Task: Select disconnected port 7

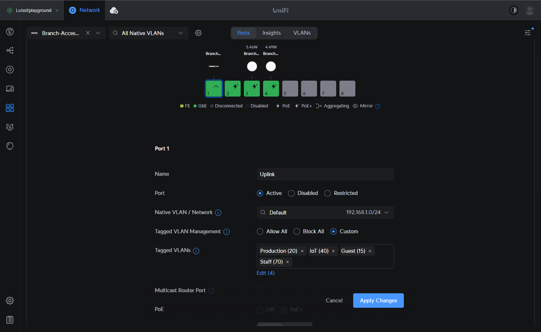Action: [328, 89]
